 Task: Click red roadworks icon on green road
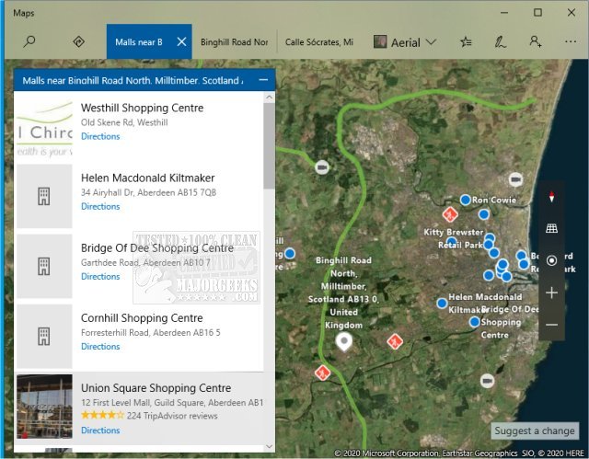point(322,373)
